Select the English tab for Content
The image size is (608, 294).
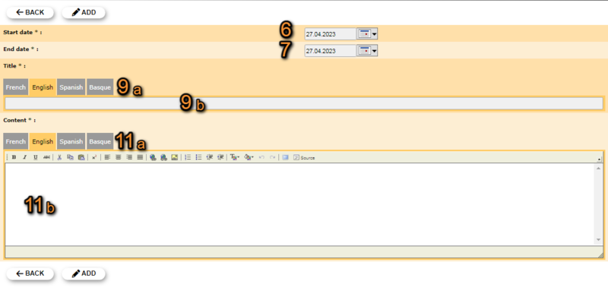pos(43,141)
